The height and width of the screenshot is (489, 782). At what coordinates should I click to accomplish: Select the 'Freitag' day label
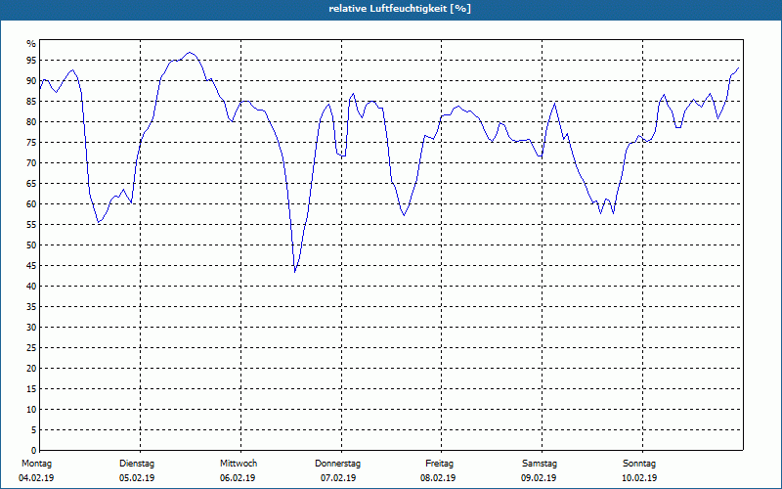click(439, 464)
